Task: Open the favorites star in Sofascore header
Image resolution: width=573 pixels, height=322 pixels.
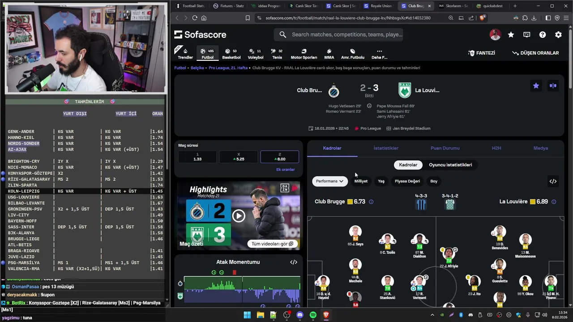Action: (511, 34)
